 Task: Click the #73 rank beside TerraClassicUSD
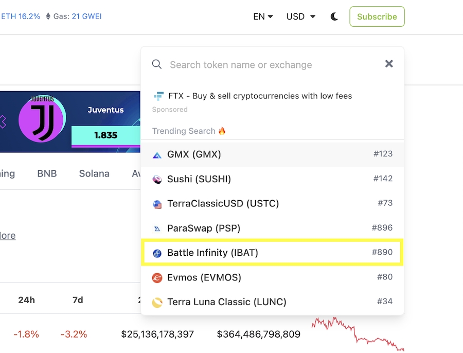(385, 203)
